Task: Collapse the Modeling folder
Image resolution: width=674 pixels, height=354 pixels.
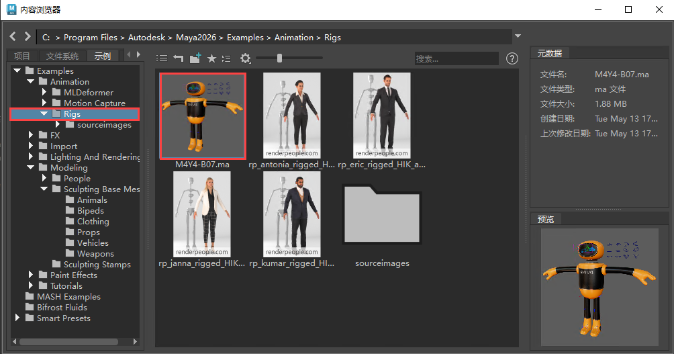Action: 30,167
